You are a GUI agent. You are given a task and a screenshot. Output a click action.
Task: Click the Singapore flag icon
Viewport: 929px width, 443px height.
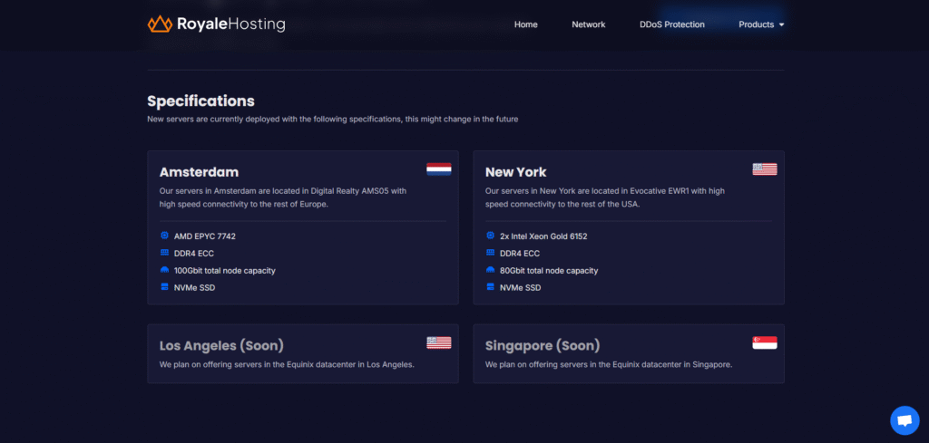[765, 342]
